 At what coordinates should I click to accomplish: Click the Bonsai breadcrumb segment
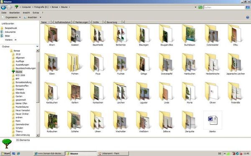click(55, 7)
